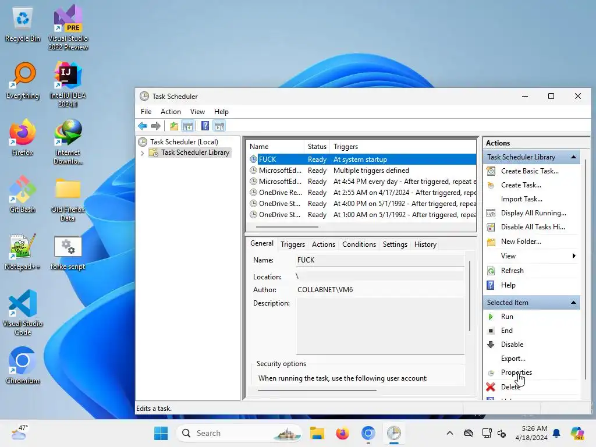The image size is (596, 447).
Task: Select the OneDrive Re... task row
Action: [362, 192]
